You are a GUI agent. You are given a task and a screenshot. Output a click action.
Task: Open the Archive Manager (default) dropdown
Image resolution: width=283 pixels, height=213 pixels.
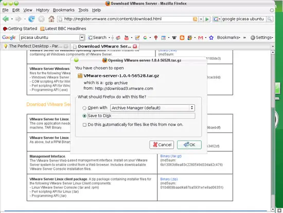coord(152,108)
